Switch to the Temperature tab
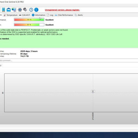The image size is (138, 138). tap(10, 15)
